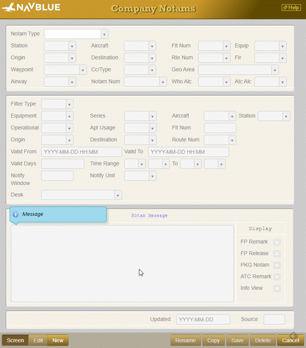Click the Notam Message heading
The image size is (306, 348).
coord(149,216)
